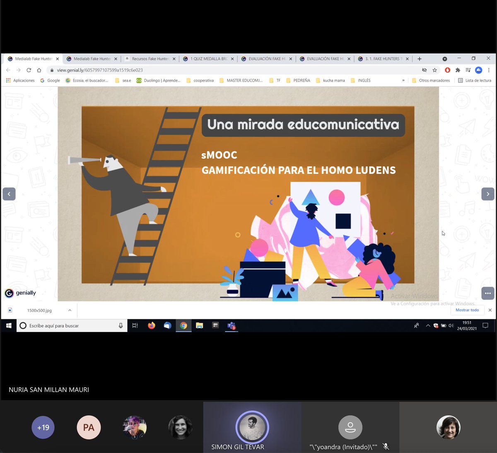Open the Chrome profile avatar
This screenshot has width=497, height=453.
[478, 70]
